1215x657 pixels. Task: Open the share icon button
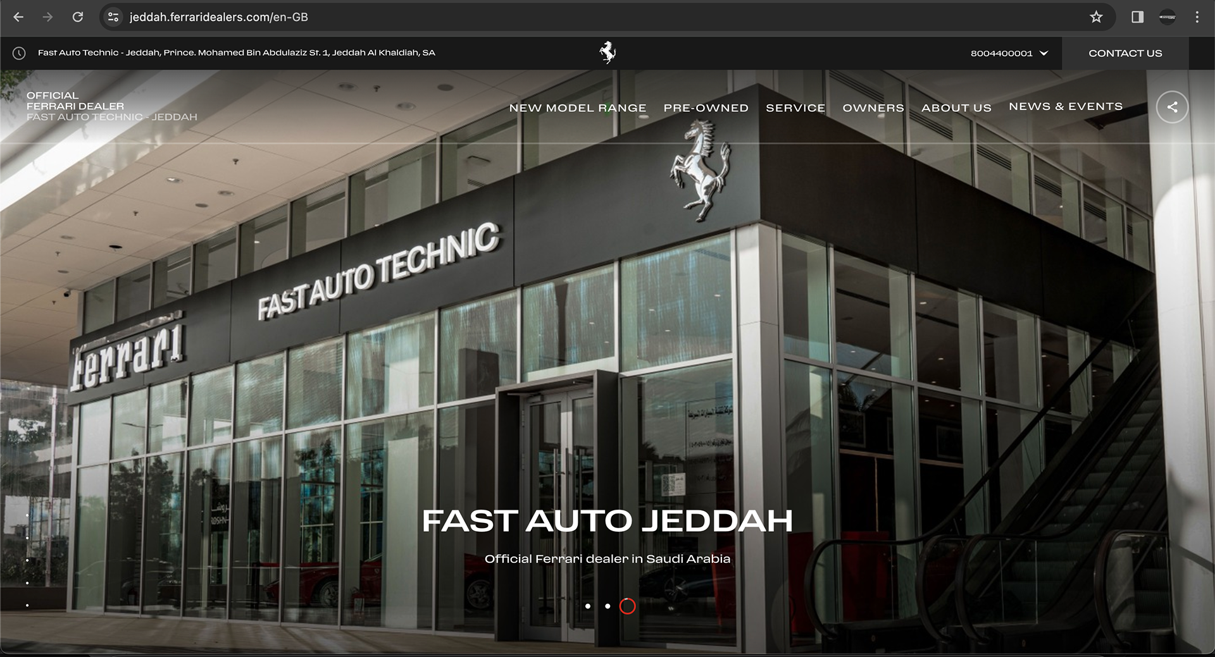[1172, 107]
